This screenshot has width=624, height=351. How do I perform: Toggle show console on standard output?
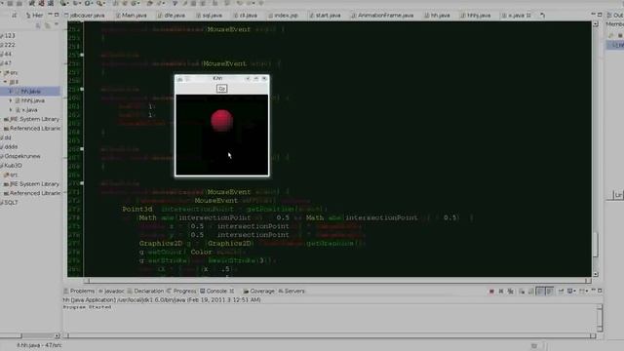click(540, 292)
